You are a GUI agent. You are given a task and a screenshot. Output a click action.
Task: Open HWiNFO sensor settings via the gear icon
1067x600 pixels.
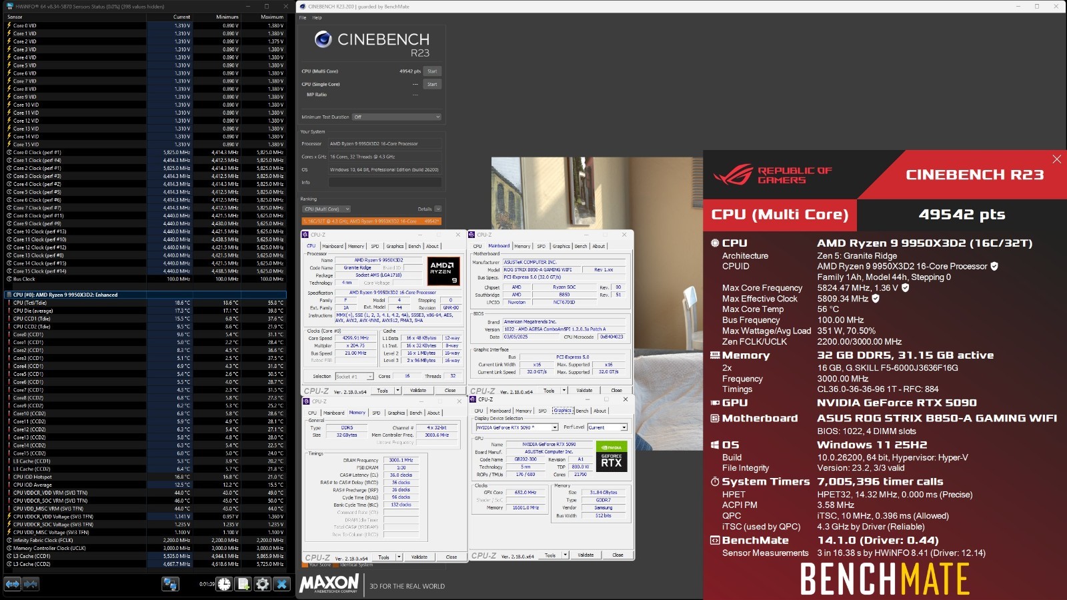point(263,584)
